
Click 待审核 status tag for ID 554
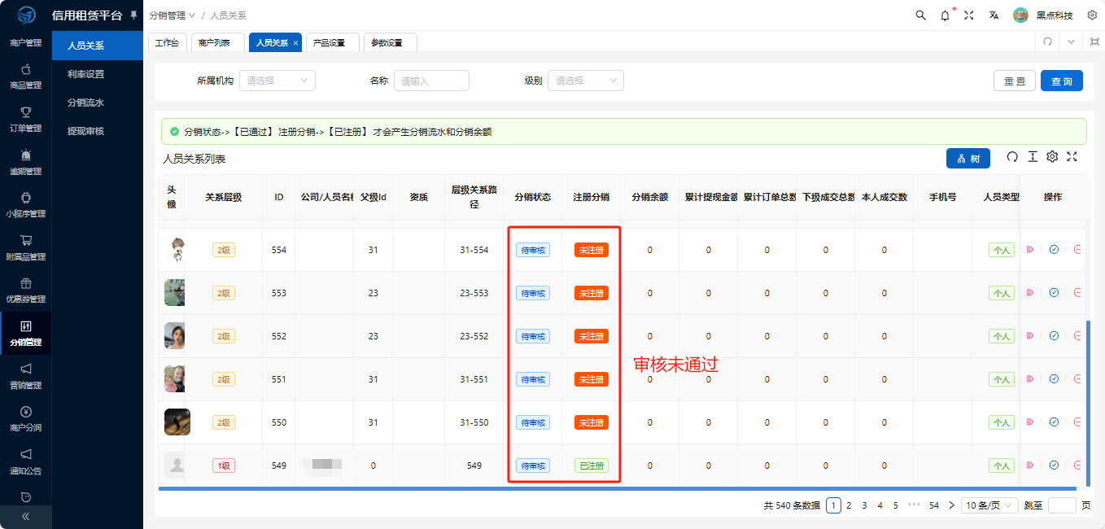pyautogui.click(x=533, y=250)
